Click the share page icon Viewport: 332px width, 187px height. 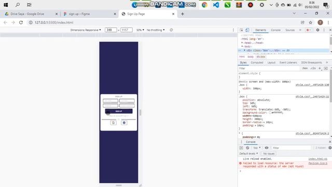tap(302, 22)
